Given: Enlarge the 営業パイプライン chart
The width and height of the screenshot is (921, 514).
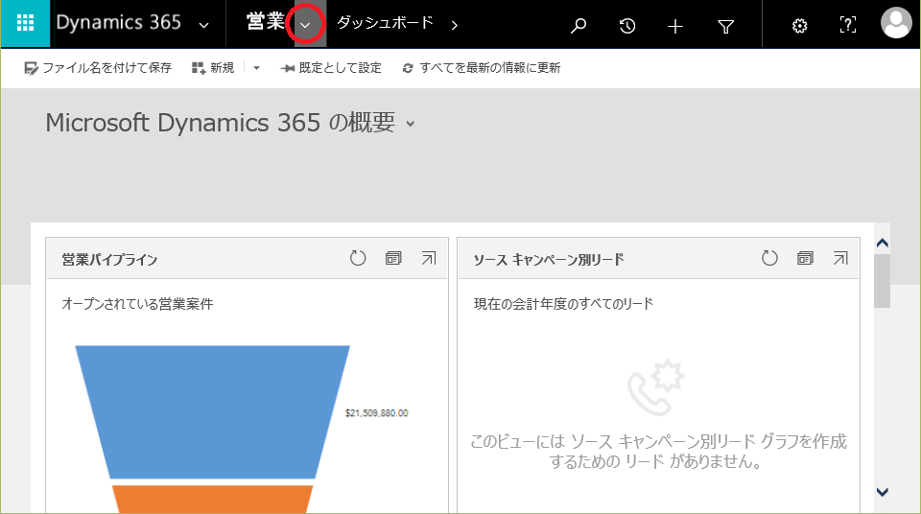Looking at the screenshot, I should tap(429, 258).
